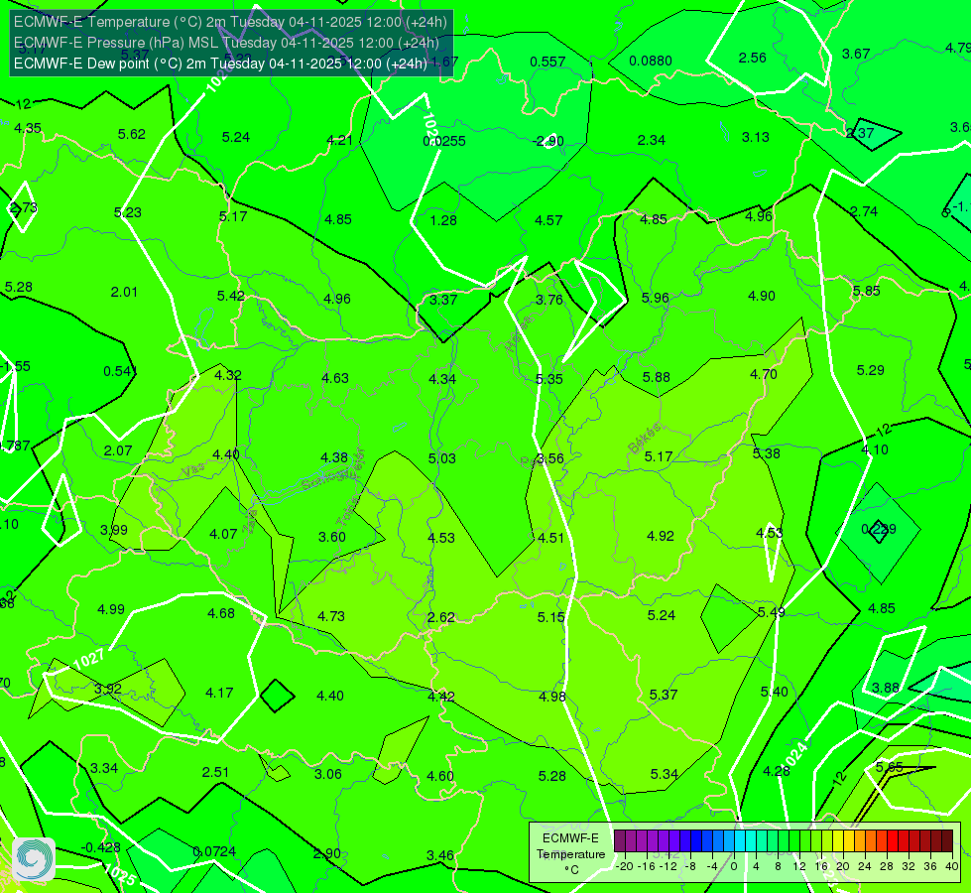Click the grid value 3.13
The image size is (971, 893).
(x=756, y=137)
